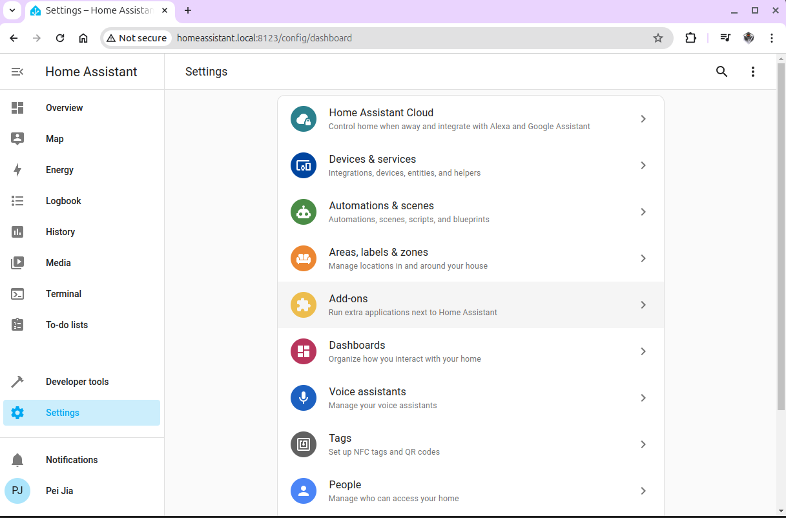The height and width of the screenshot is (518, 786).
Task: Open Overview in the sidebar menu
Action: (81, 108)
